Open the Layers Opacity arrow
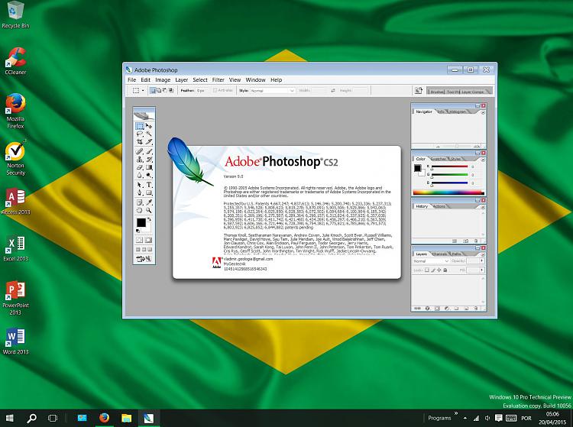Image resolution: width=573 pixels, height=427 pixels. [x=482, y=260]
